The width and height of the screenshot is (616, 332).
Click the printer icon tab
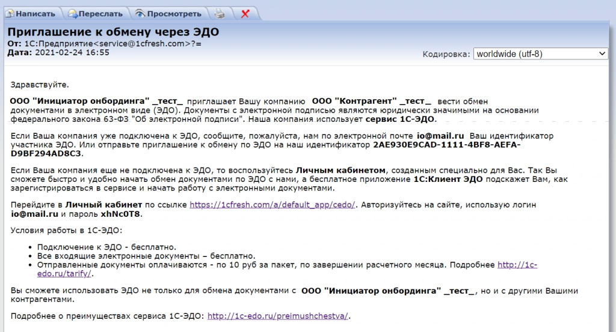click(x=220, y=14)
